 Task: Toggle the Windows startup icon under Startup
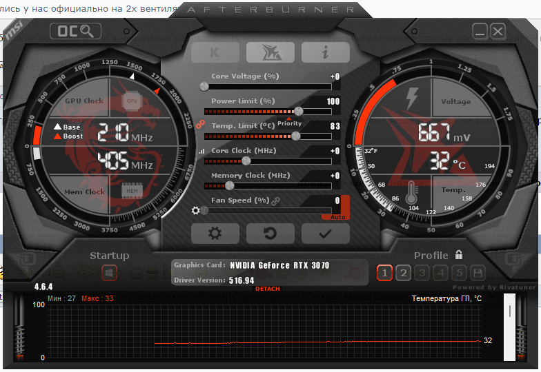(109, 273)
